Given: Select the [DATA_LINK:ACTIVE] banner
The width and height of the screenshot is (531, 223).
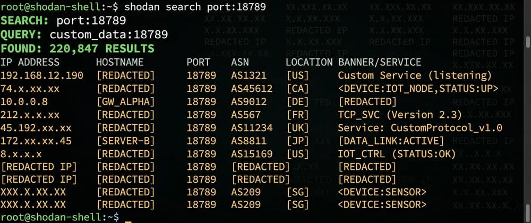Looking at the screenshot, I should [391, 141].
